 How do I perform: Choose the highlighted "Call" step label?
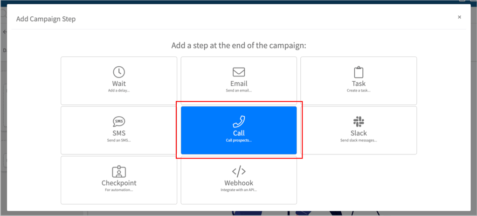[x=239, y=133]
